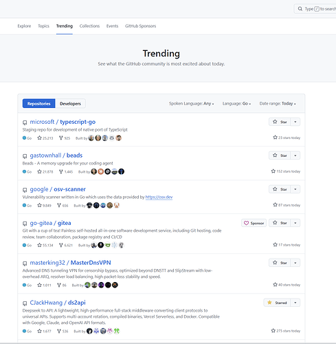Open Language: Go dropdown
This screenshot has width=336, height=344.
click(236, 103)
